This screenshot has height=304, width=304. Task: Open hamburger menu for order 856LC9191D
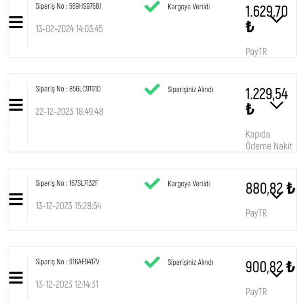(16, 105)
